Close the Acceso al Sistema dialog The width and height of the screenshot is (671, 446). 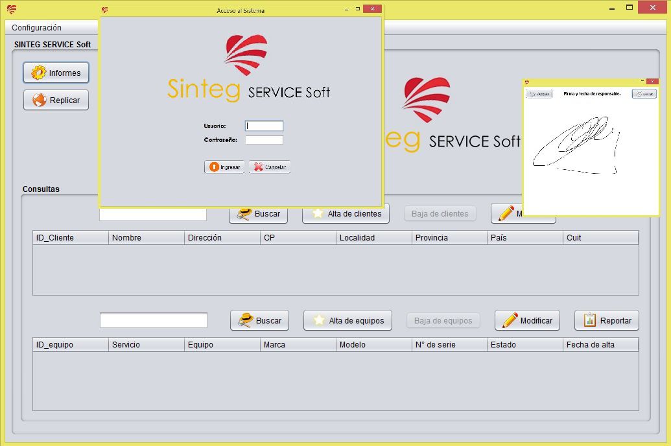372,10
